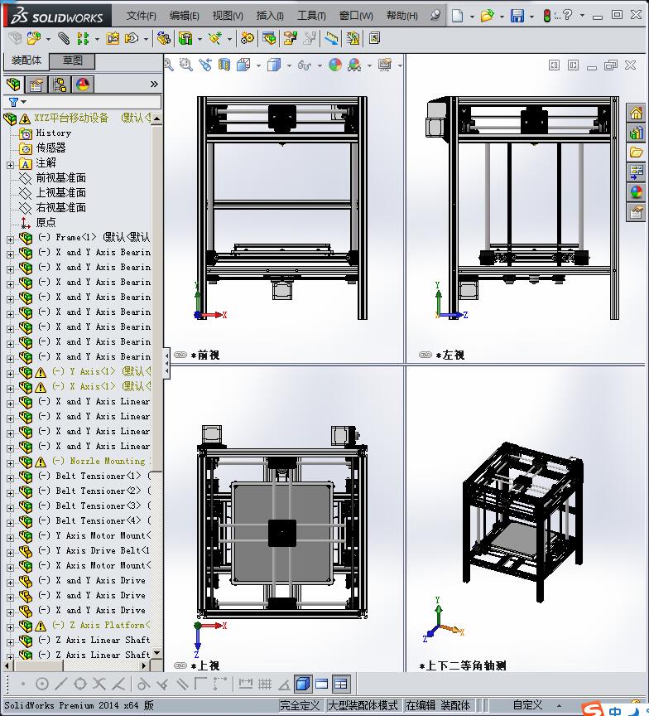Open the 工具(T) menu
This screenshot has width=649, height=716.
311,16
